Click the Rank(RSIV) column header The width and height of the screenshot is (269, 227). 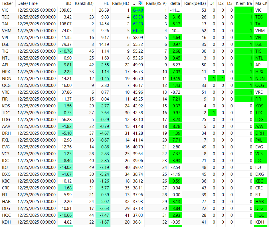(156, 3)
